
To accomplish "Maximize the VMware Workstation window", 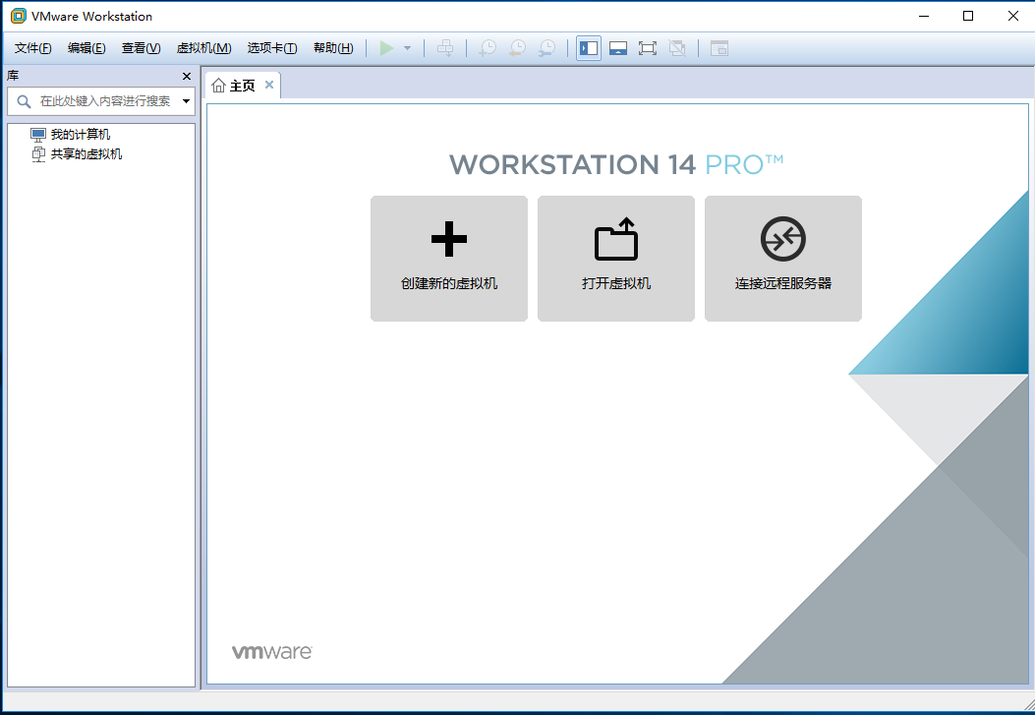I will (x=968, y=16).
